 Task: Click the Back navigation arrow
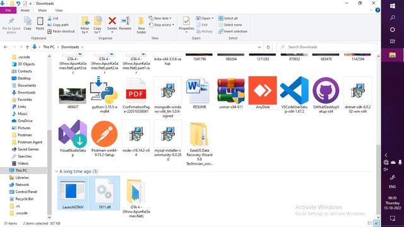pos(6,47)
